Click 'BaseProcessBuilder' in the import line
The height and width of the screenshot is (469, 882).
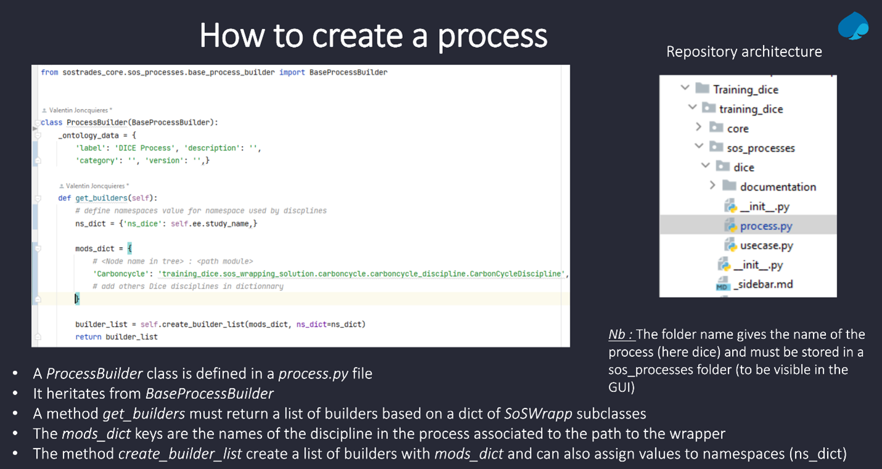pyautogui.click(x=348, y=73)
